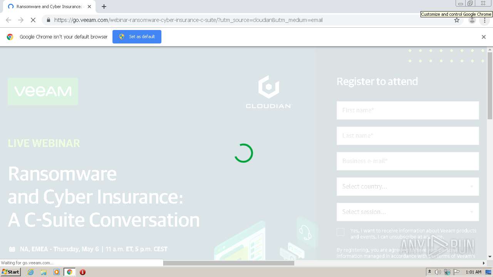Show hidden system tray icons
The height and width of the screenshot is (277, 493).
point(430,272)
